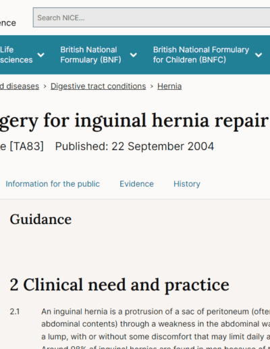Click the inguinal hernia repair page title
270x349 pixels.
coord(134,121)
